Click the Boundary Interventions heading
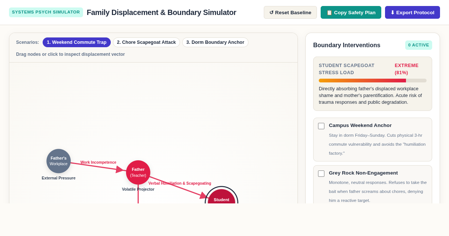Viewport: 449px width, 236px height. [x=347, y=45]
